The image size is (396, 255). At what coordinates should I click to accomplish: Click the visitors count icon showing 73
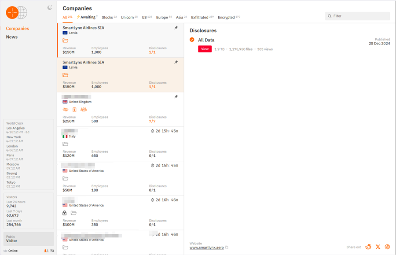46,251
